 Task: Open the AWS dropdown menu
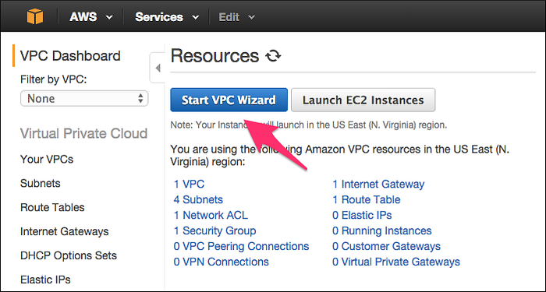(x=91, y=16)
